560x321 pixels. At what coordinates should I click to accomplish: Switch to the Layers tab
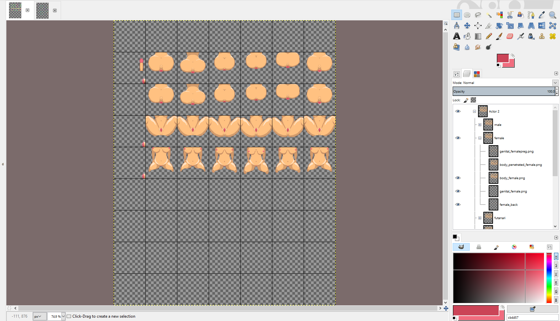coord(467,74)
